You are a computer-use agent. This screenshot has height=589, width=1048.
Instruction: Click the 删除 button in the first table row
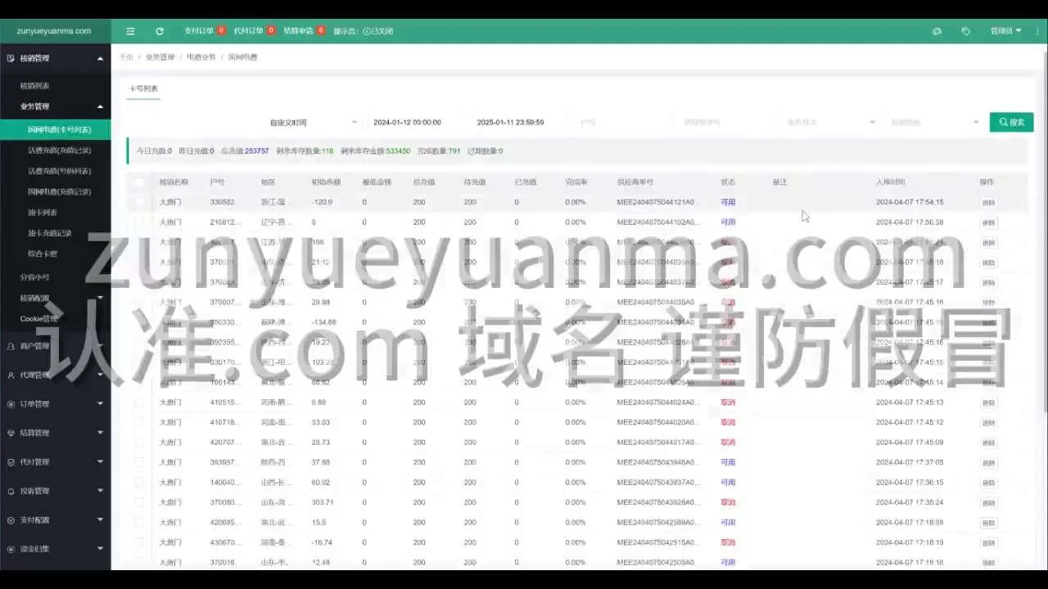988,203
